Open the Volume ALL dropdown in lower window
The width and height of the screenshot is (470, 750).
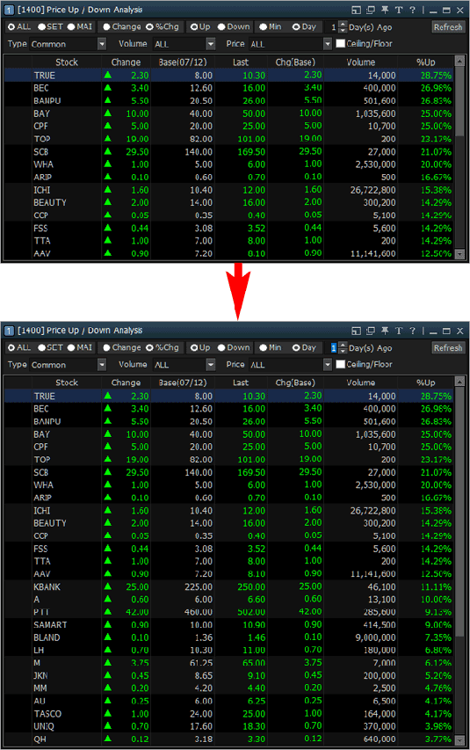pyautogui.click(x=211, y=365)
